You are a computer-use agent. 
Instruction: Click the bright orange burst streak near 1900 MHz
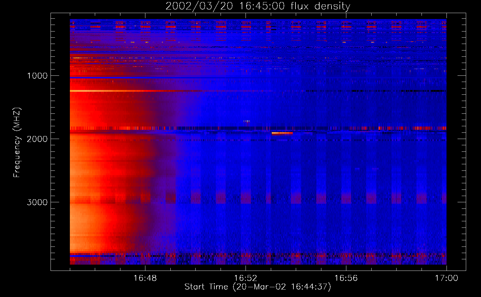(x=282, y=133)
